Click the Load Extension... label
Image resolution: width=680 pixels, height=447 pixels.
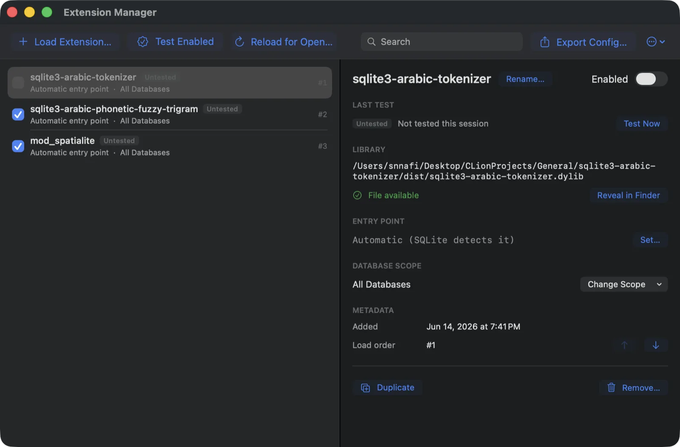pyautogui.click(x=73, y=42)
